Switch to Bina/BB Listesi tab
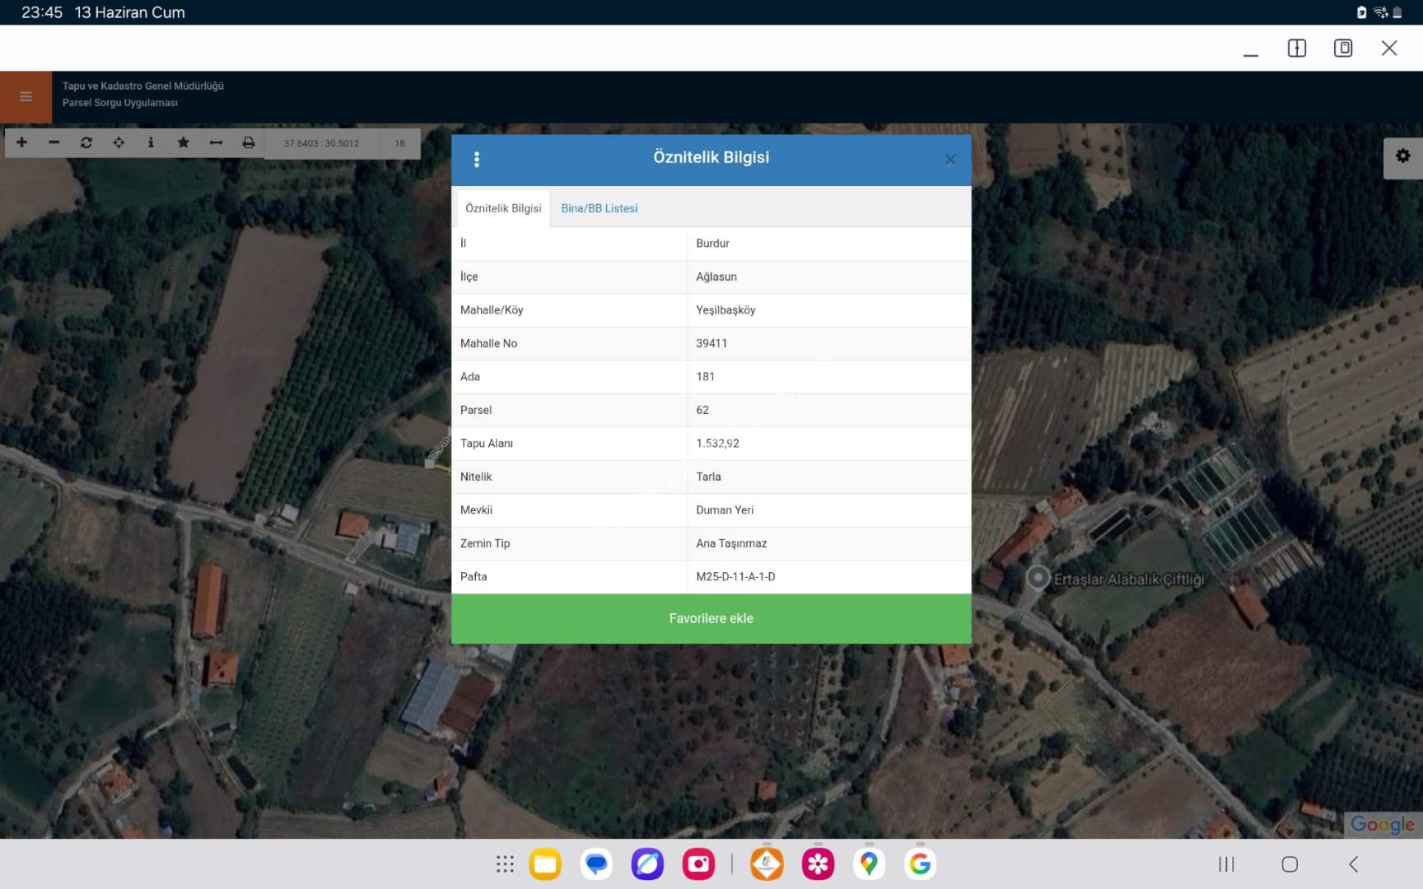Image resolution: width=1423 pixels, height=889 pixels. point(599,208)
